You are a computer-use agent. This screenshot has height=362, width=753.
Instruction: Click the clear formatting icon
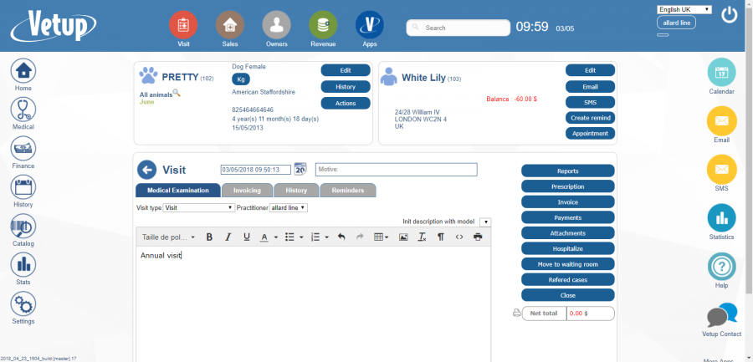click(422, 237)
